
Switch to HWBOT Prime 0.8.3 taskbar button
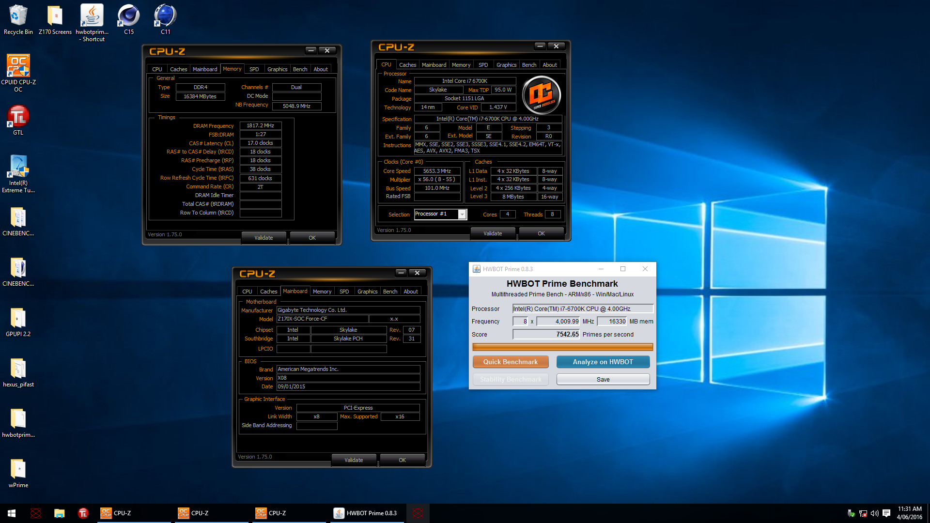click(367, 513)
